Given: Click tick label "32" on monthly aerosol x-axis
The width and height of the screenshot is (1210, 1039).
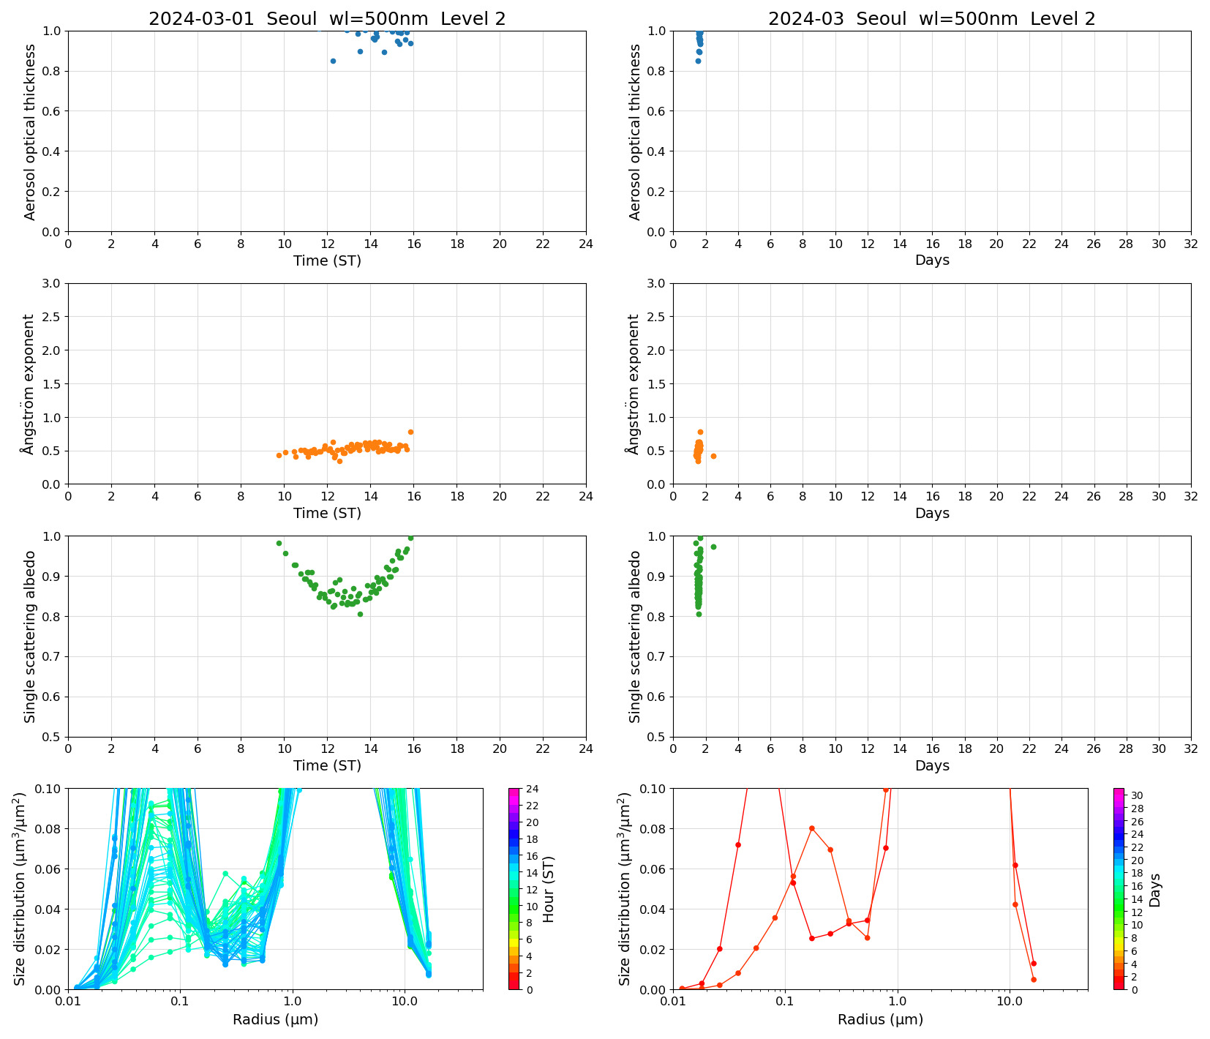Looking at the screenshot, I should (x=1190, y=244).
